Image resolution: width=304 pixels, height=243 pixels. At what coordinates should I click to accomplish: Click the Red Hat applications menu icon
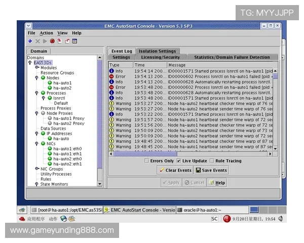pyautogui.click(x=22, y=219)
